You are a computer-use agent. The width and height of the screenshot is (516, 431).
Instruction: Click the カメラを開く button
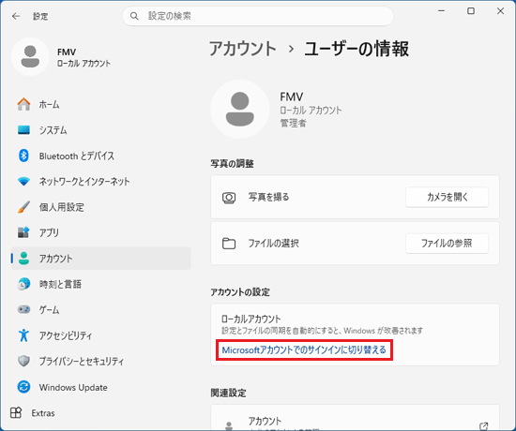pyautogui.click(x=447, y=197)
